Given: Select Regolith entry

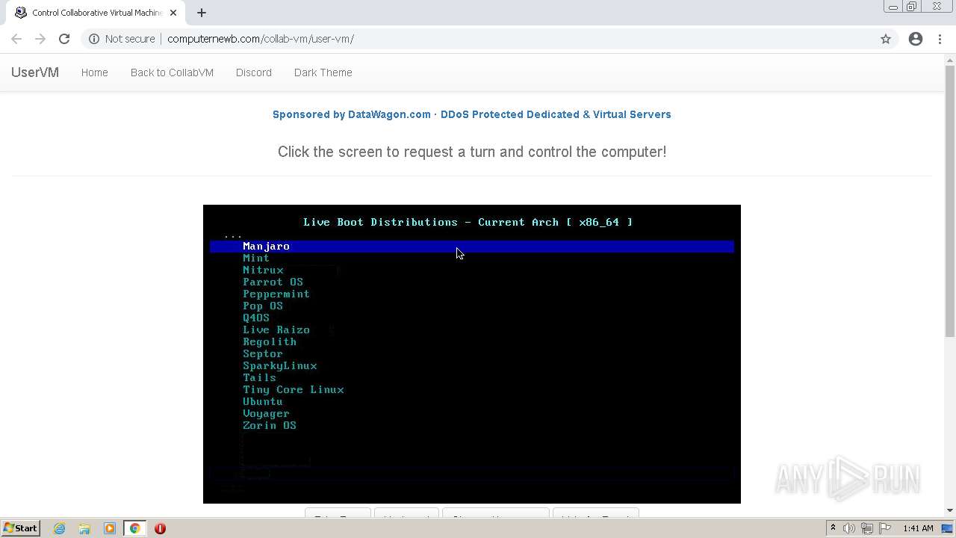Looking at the screenshot, I should coord(270,341).
